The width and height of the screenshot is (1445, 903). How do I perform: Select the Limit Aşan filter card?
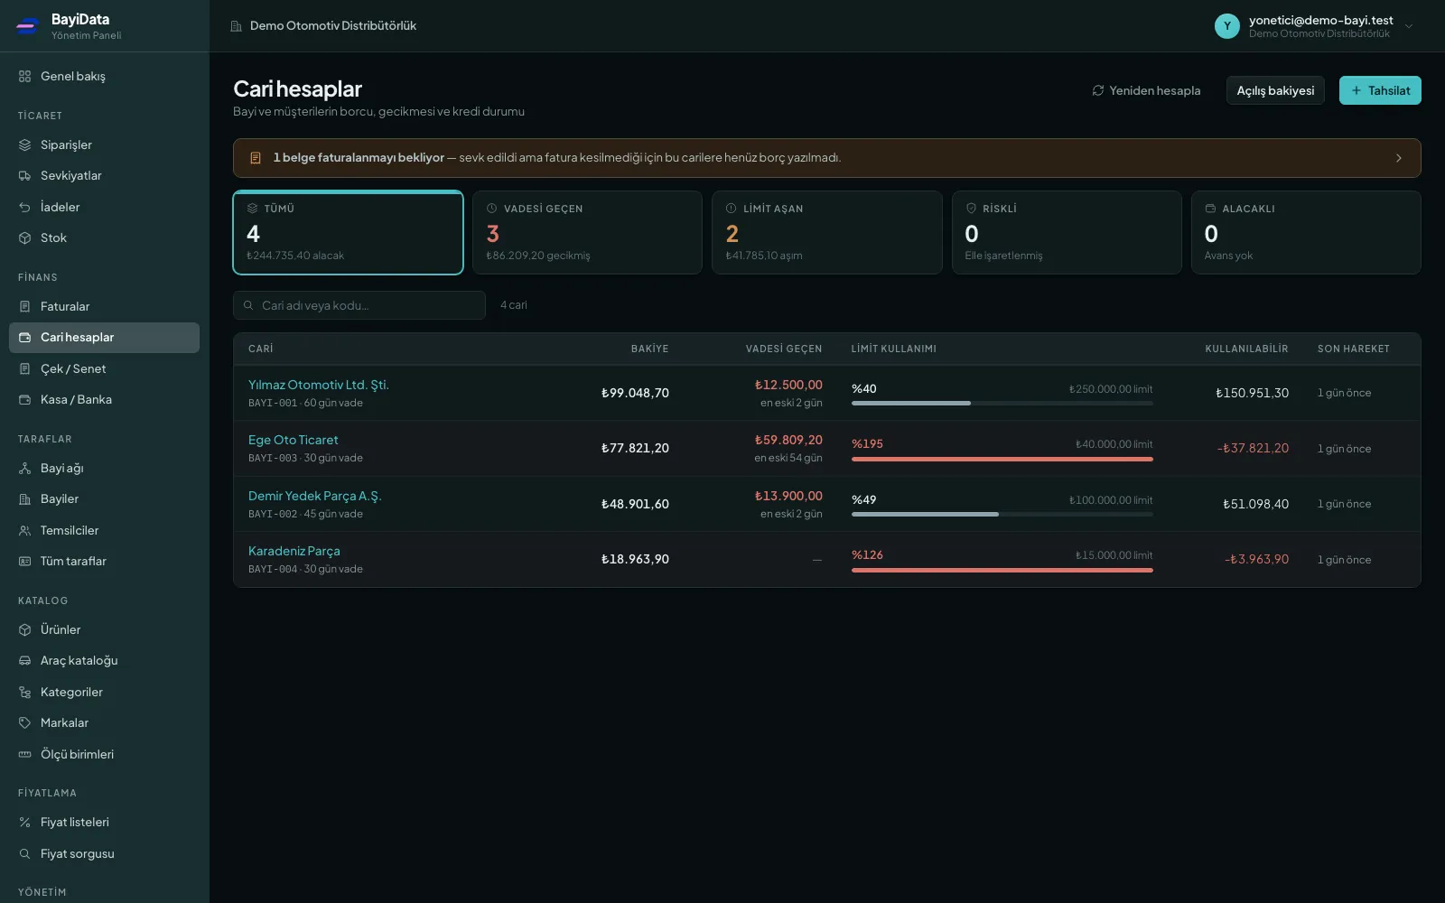click(826, 232)
